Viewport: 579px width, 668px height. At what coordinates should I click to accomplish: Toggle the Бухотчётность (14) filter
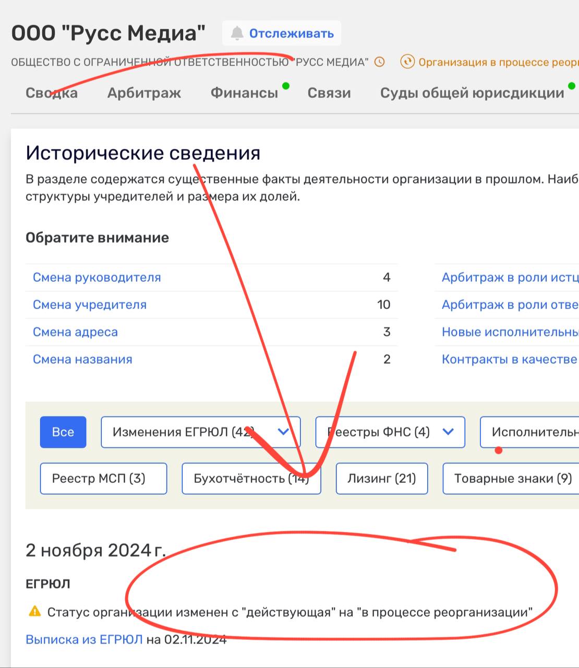(251, 478)
